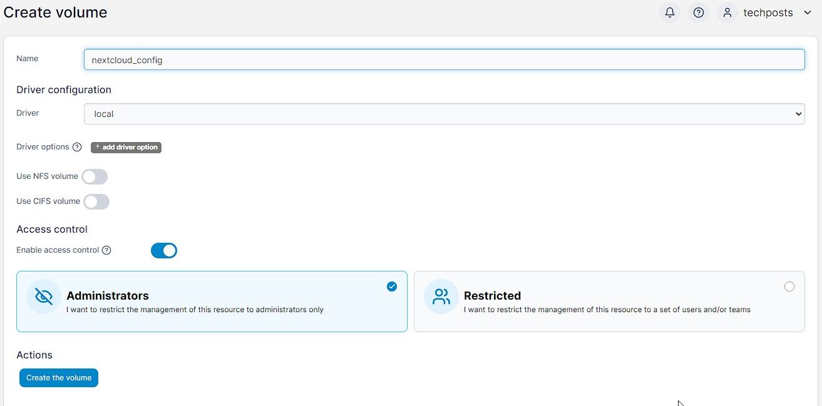
Task: Click the add driver option button
Action: (x=126, y=147)
